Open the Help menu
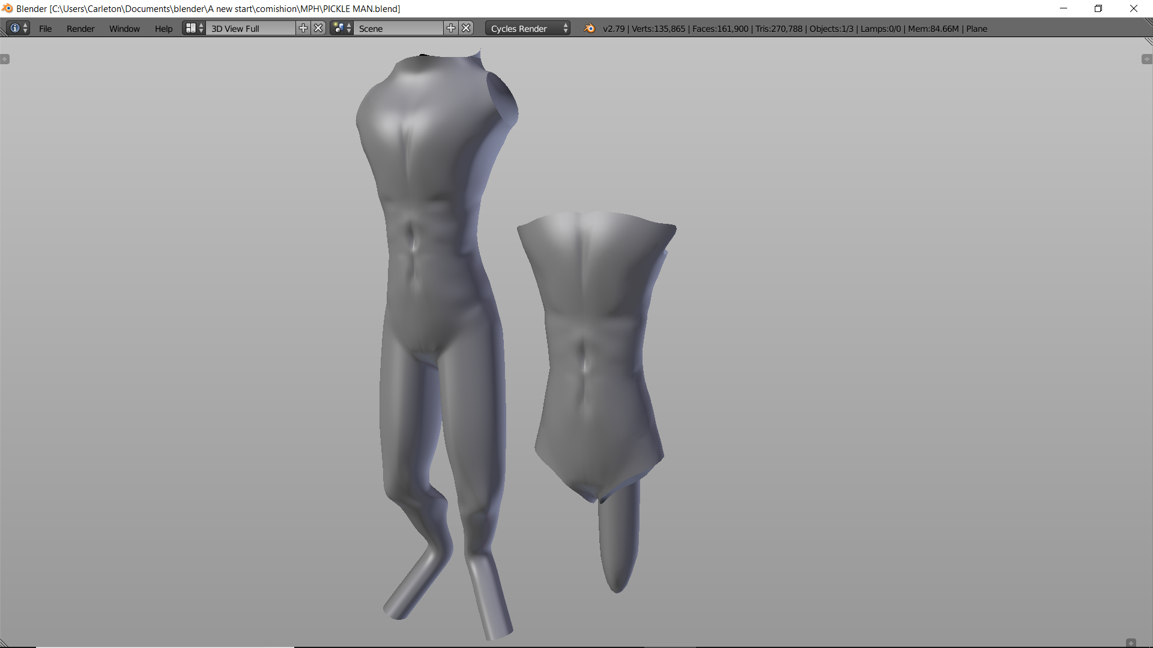This screenshot has height=648, width=1153. (x=163, y=28)
